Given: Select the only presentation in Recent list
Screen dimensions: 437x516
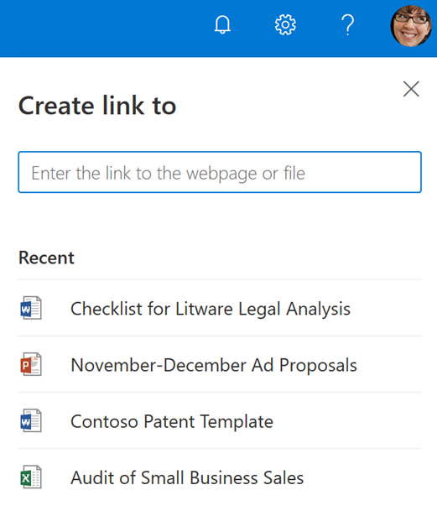Looking at the screenshot, I should 220,365.
